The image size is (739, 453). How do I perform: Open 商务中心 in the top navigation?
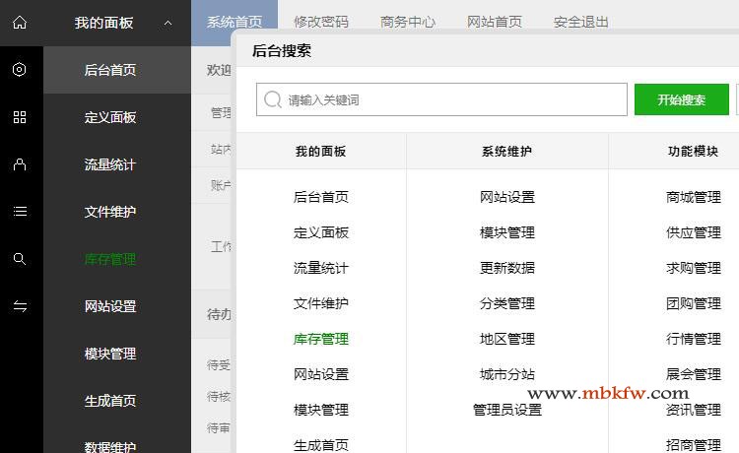(x=408, y=22)
